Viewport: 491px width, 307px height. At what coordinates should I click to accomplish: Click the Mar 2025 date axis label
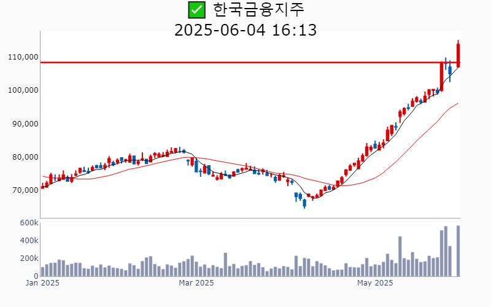coord(196,283)
